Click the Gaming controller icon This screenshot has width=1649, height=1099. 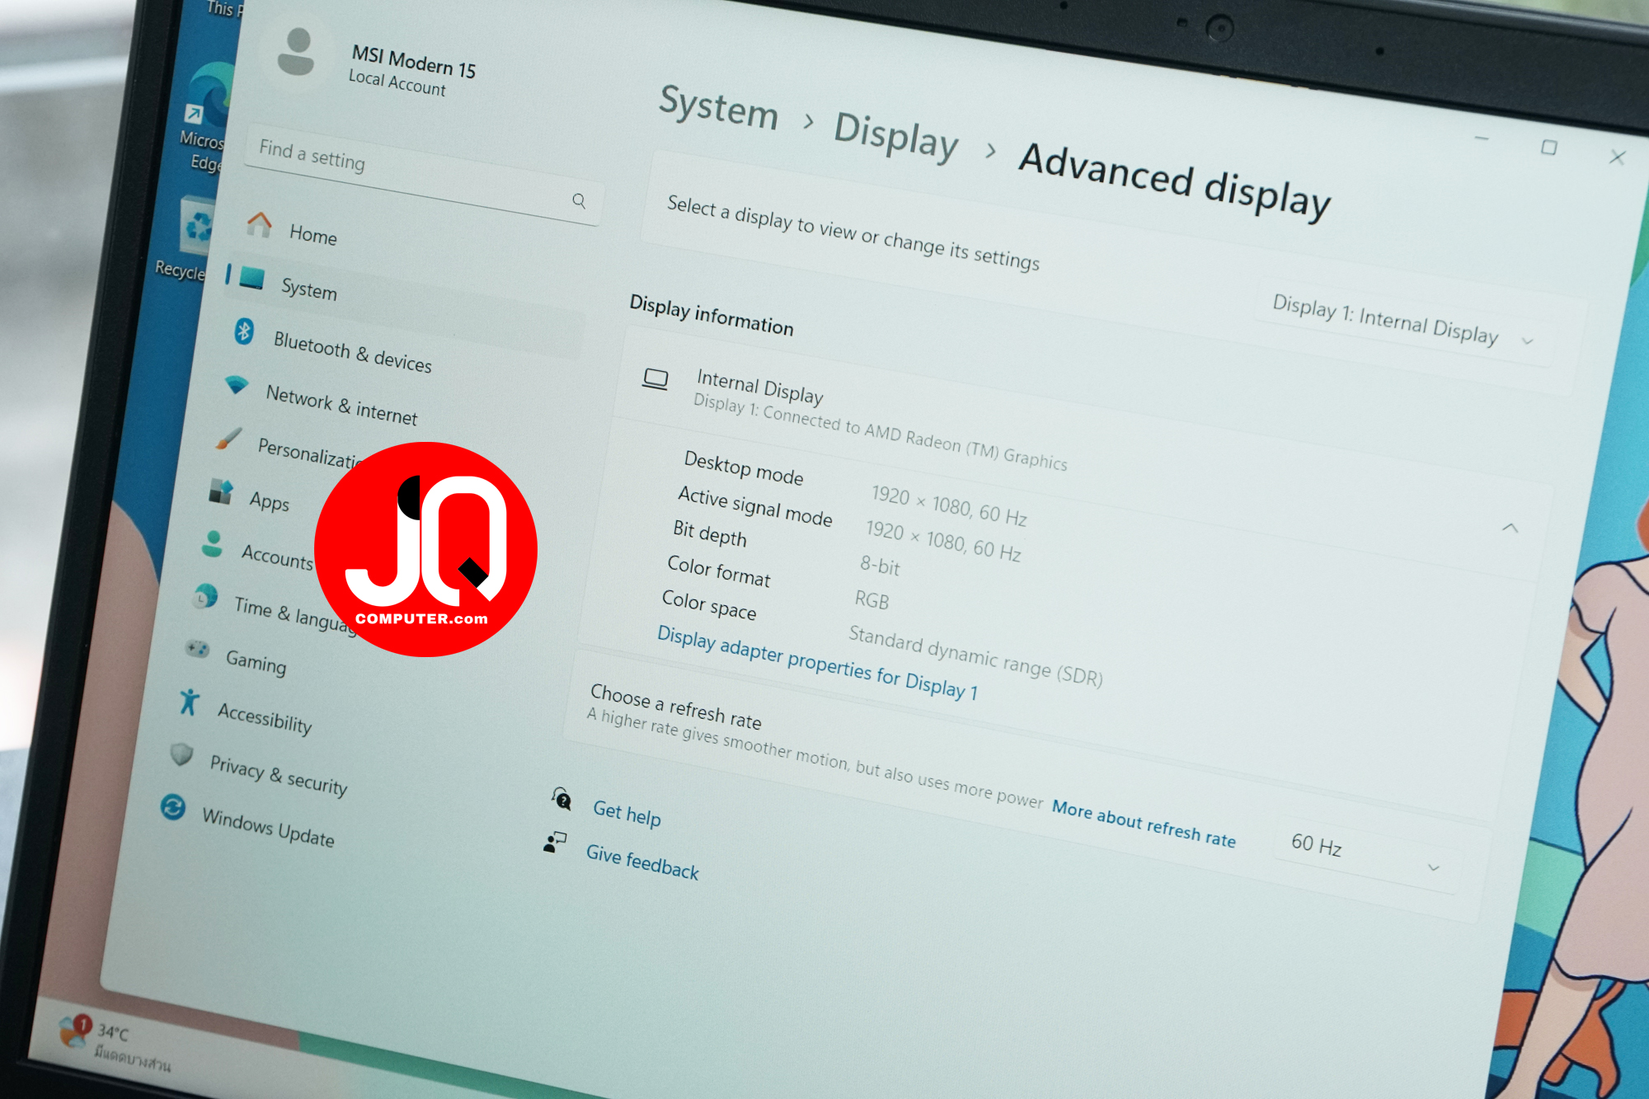point(197,649)
